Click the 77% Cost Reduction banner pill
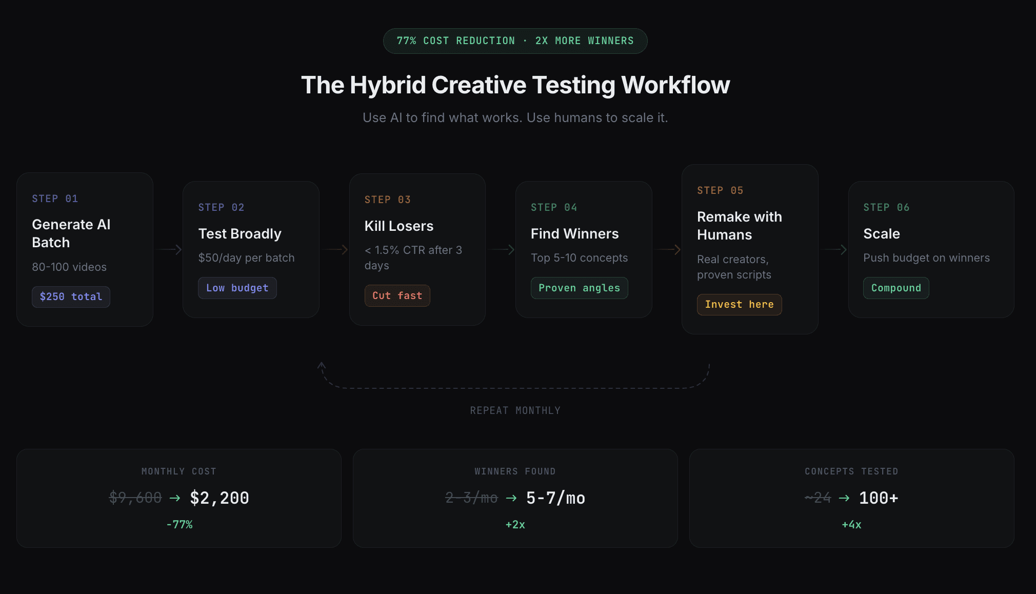1036x594 pixels. 515,41
